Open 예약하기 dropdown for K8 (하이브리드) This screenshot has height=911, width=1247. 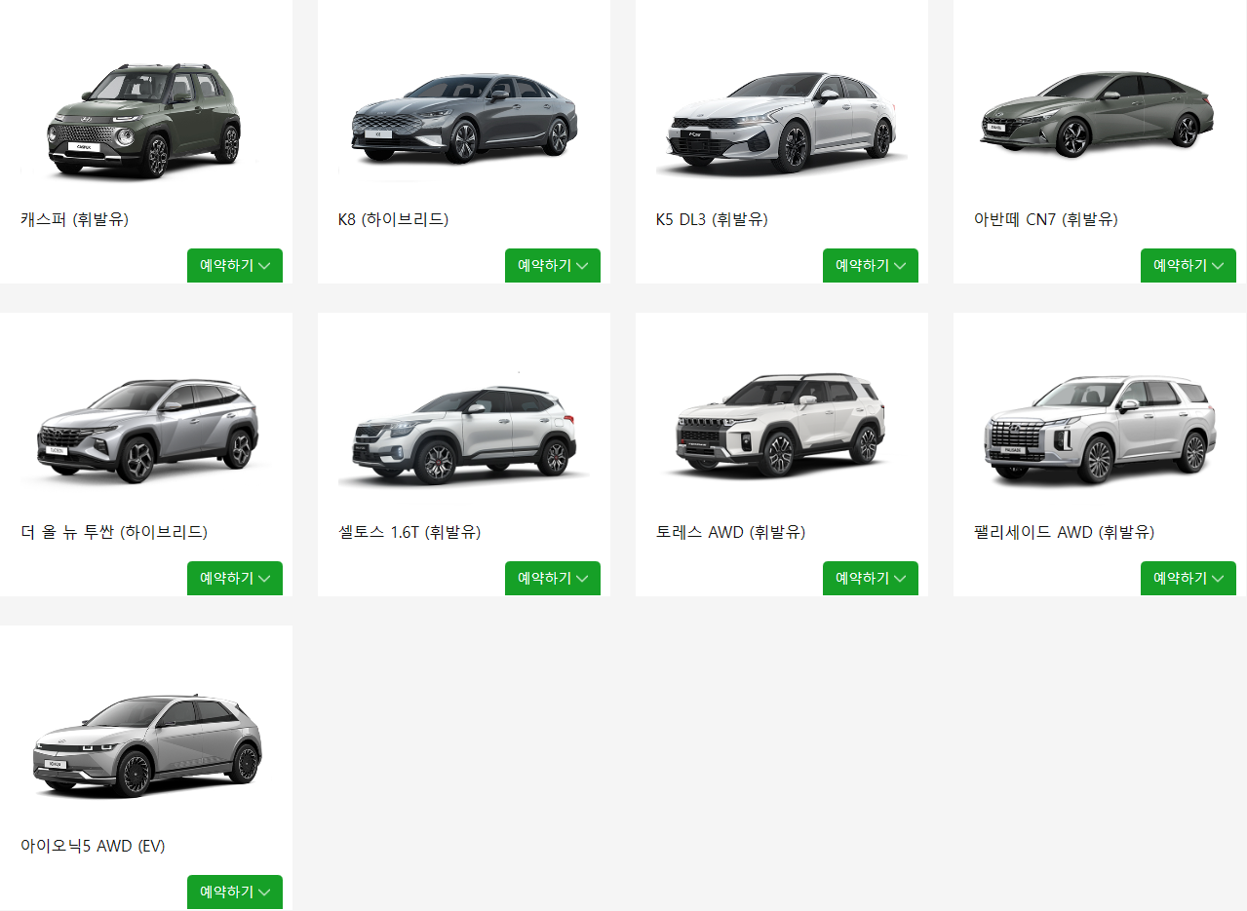tap(553, 266)
